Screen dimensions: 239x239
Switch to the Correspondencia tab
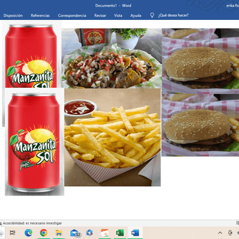tap(72, 16)
